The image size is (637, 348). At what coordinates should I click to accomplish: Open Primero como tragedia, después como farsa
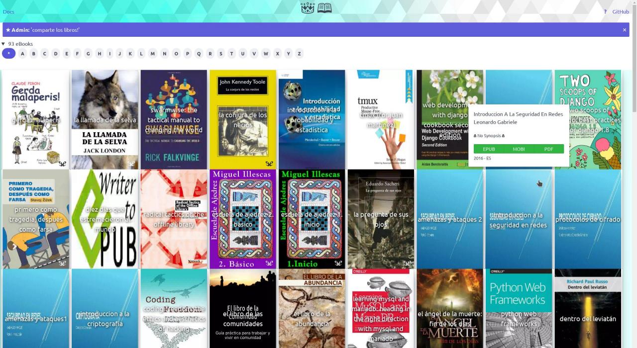(36, 219)
